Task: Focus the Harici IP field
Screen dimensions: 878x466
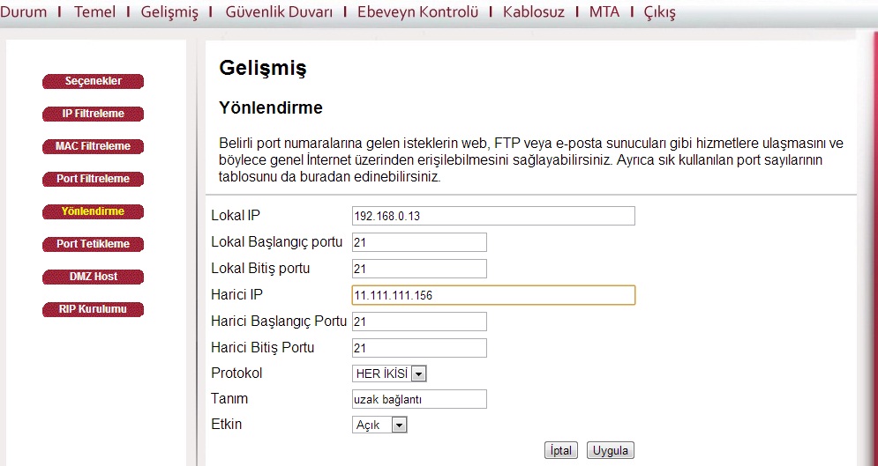Action: [492, 295]
